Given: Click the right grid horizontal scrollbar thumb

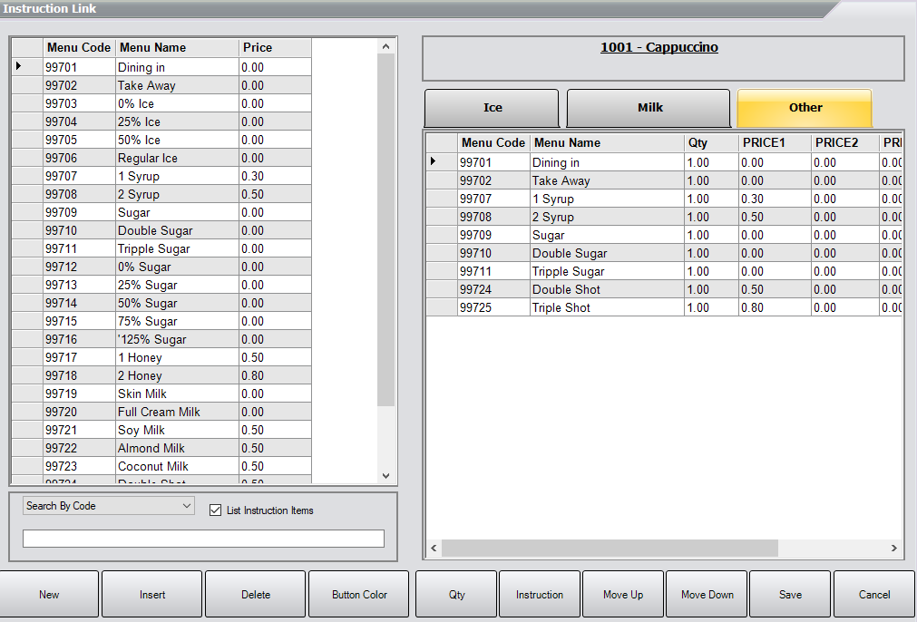Looking at the screenshot, I should (610, 548).
